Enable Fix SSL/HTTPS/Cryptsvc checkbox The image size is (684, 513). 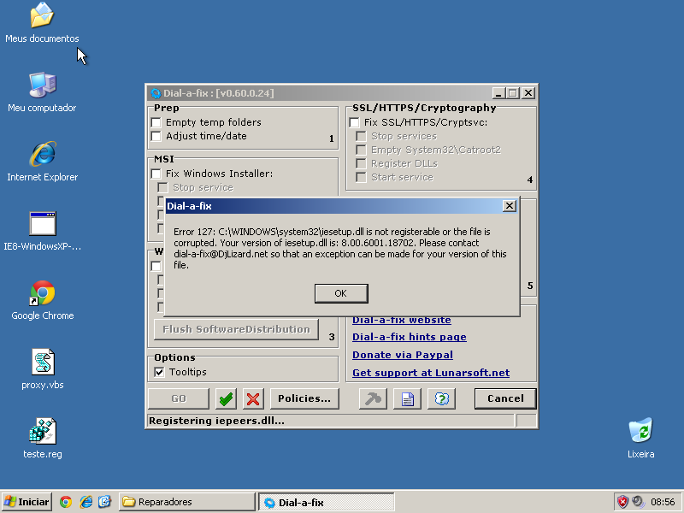tap(354, 122)
